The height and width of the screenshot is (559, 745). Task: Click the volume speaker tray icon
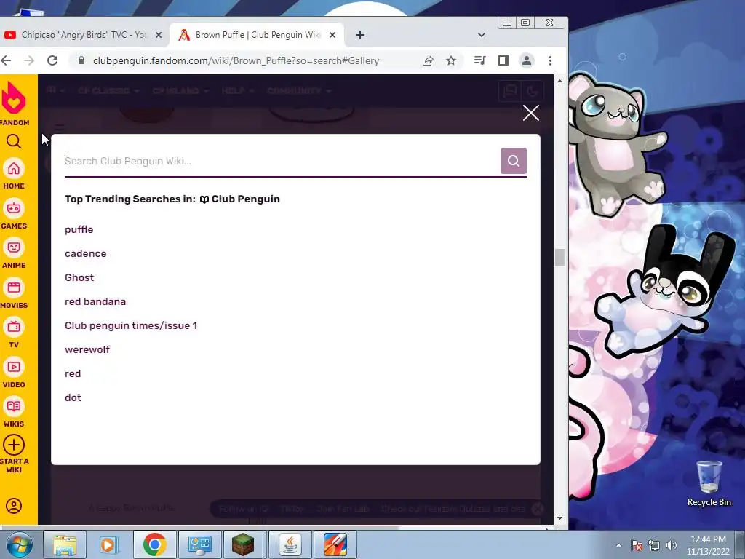pos(672,545)
